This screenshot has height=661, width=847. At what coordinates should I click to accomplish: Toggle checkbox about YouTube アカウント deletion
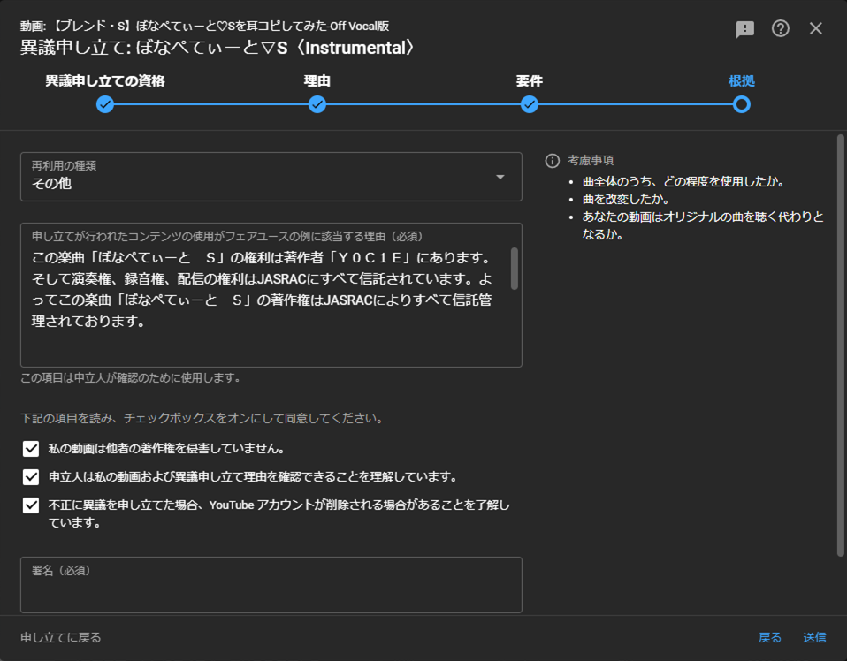pos(31,505)
